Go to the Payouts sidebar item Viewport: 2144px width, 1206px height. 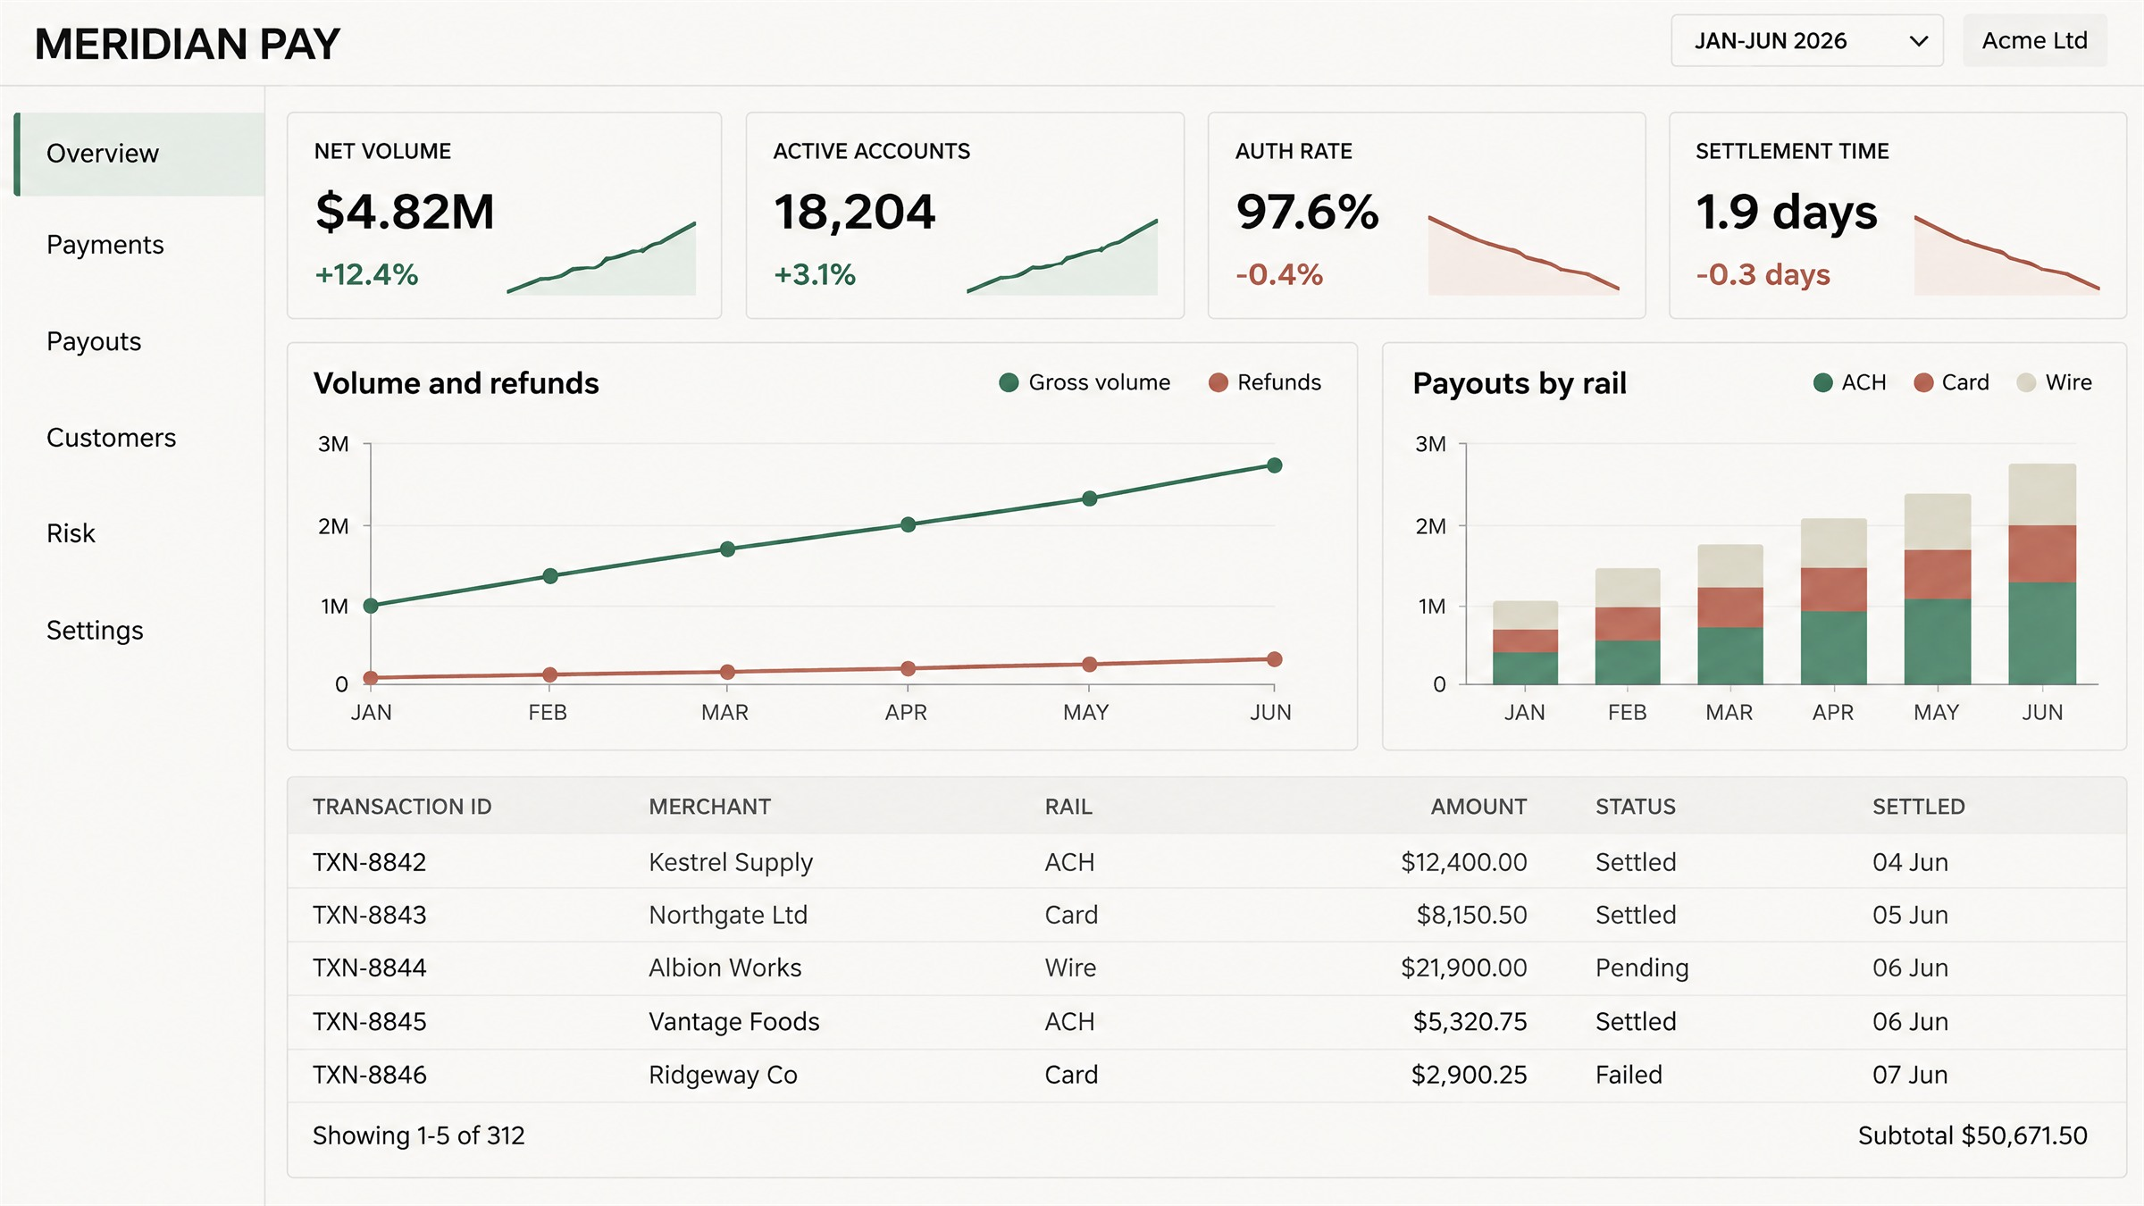94,341
